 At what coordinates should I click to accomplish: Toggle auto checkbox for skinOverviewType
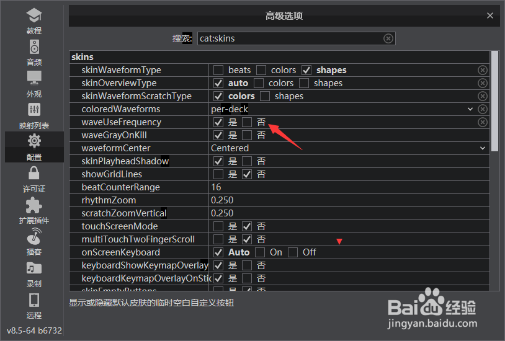point(218,83)
